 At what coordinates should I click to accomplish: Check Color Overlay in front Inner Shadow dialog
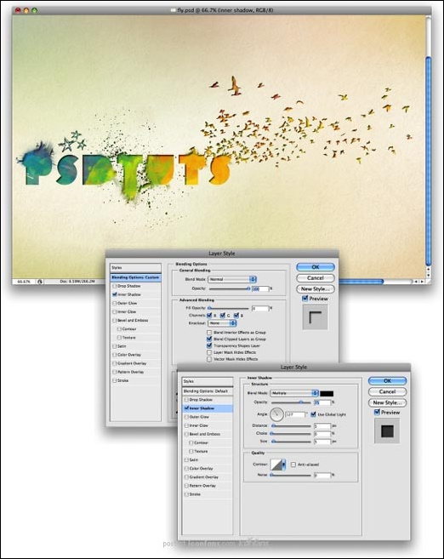[x=186, y=469]
